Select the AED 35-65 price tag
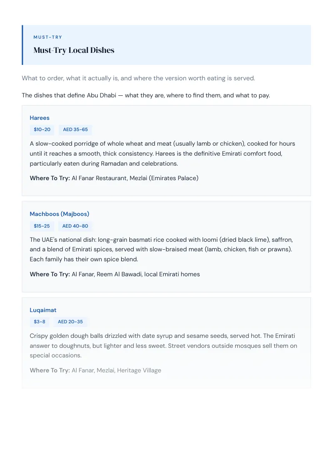Viewport: 333px width, 471px height. (75, 129)
